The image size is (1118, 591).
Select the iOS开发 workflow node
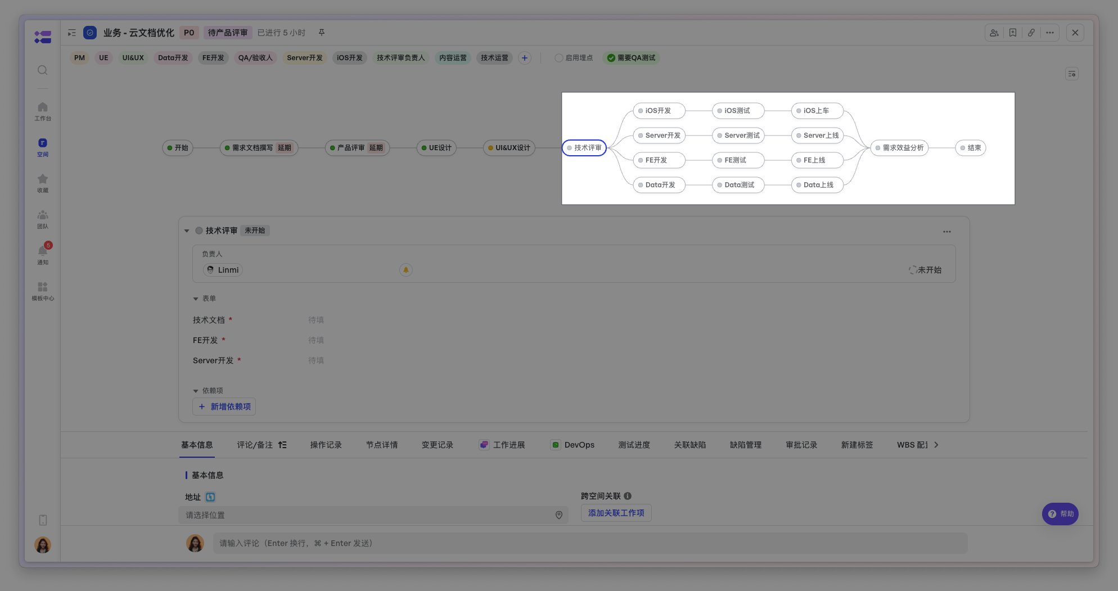pos(659,111)
